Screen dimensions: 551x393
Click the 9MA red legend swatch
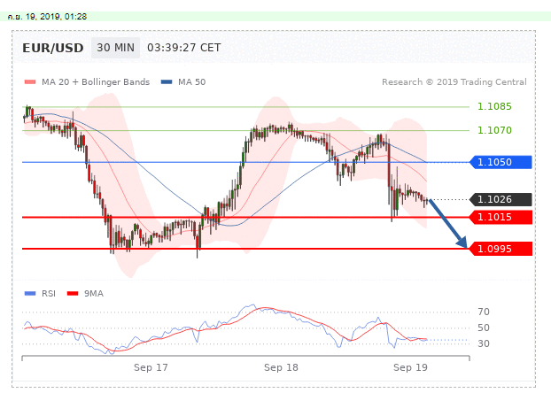click(73, 294)
